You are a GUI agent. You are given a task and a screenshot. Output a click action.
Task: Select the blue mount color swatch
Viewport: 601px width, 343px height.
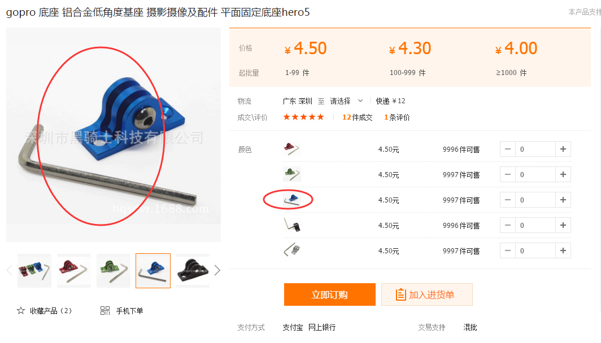point(291,200)
